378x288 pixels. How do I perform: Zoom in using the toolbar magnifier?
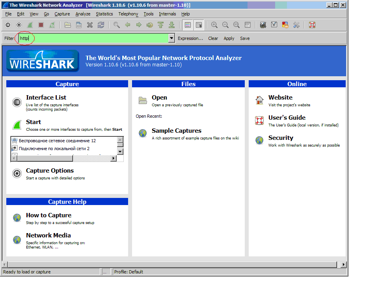[x=214, y=25]
